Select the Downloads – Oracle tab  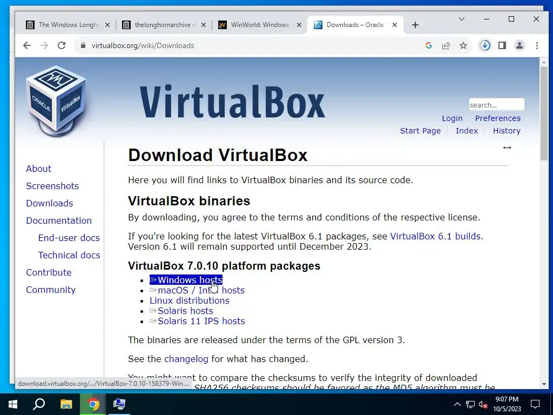pyautogui.click(x=354, y=25)
